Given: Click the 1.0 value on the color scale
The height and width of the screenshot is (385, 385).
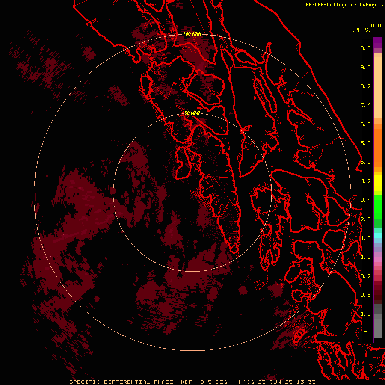Looking at the screenshot, I should [x=366, y=257].
